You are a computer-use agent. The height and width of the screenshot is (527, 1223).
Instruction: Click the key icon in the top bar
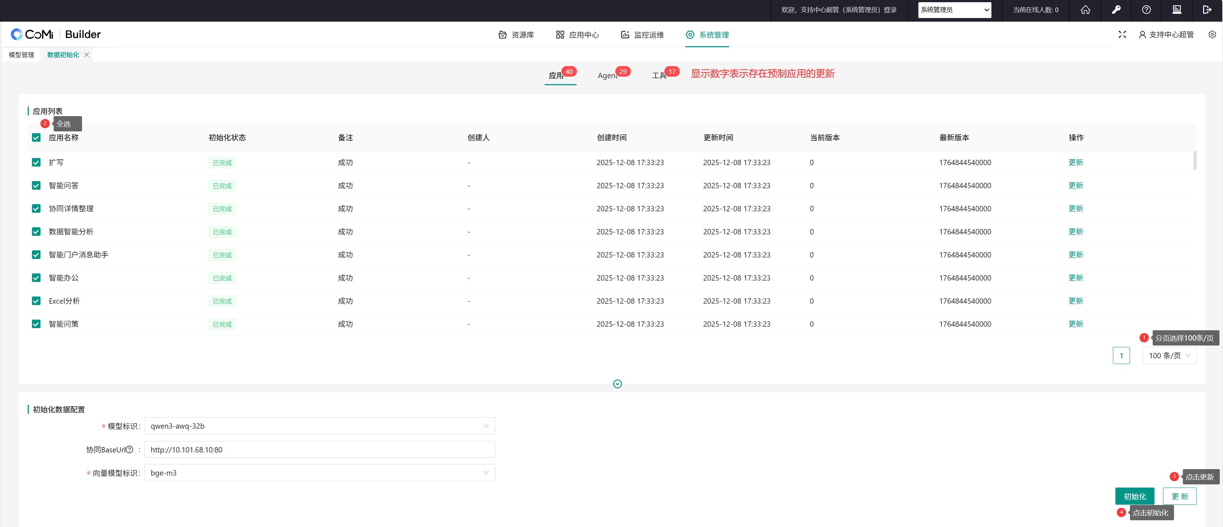tap(1116, 10)
